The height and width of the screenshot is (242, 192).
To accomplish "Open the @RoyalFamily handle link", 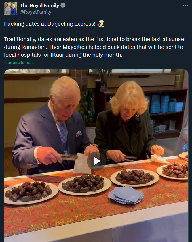I will click(x=35, y=12).
